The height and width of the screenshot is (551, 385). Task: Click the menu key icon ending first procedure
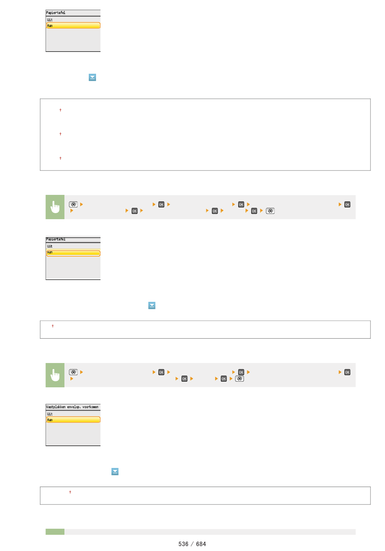pyautogui.click(x=270, y=211)
